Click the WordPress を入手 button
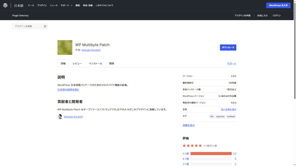This screenshot has width=296, height=166. (x=278, y=5)
